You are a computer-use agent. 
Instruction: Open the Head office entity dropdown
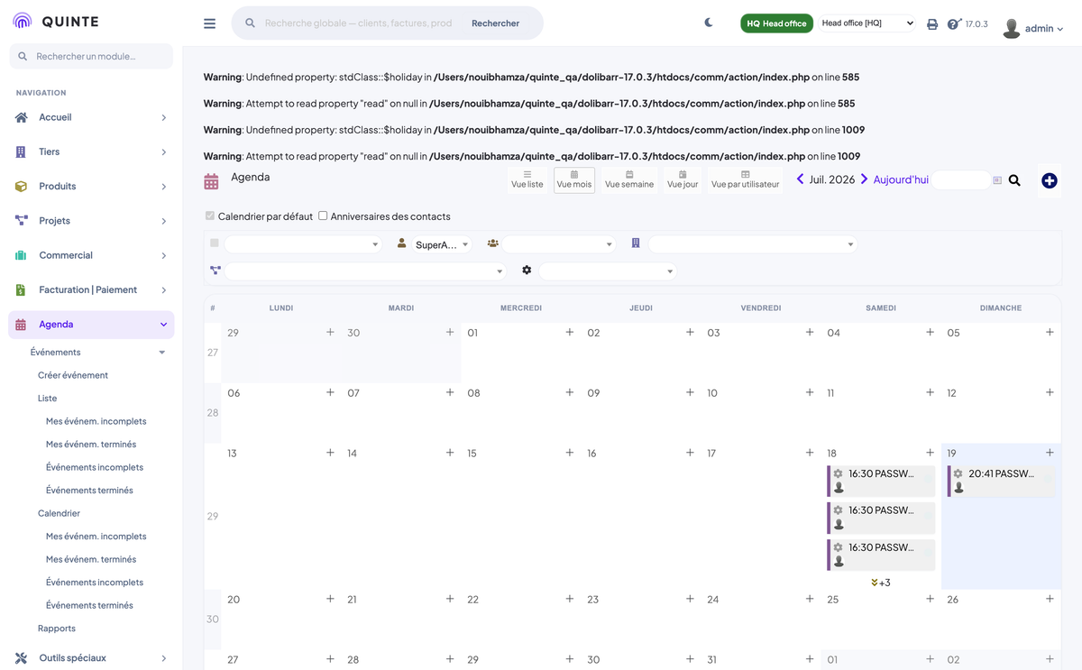(x=867, y=23)
